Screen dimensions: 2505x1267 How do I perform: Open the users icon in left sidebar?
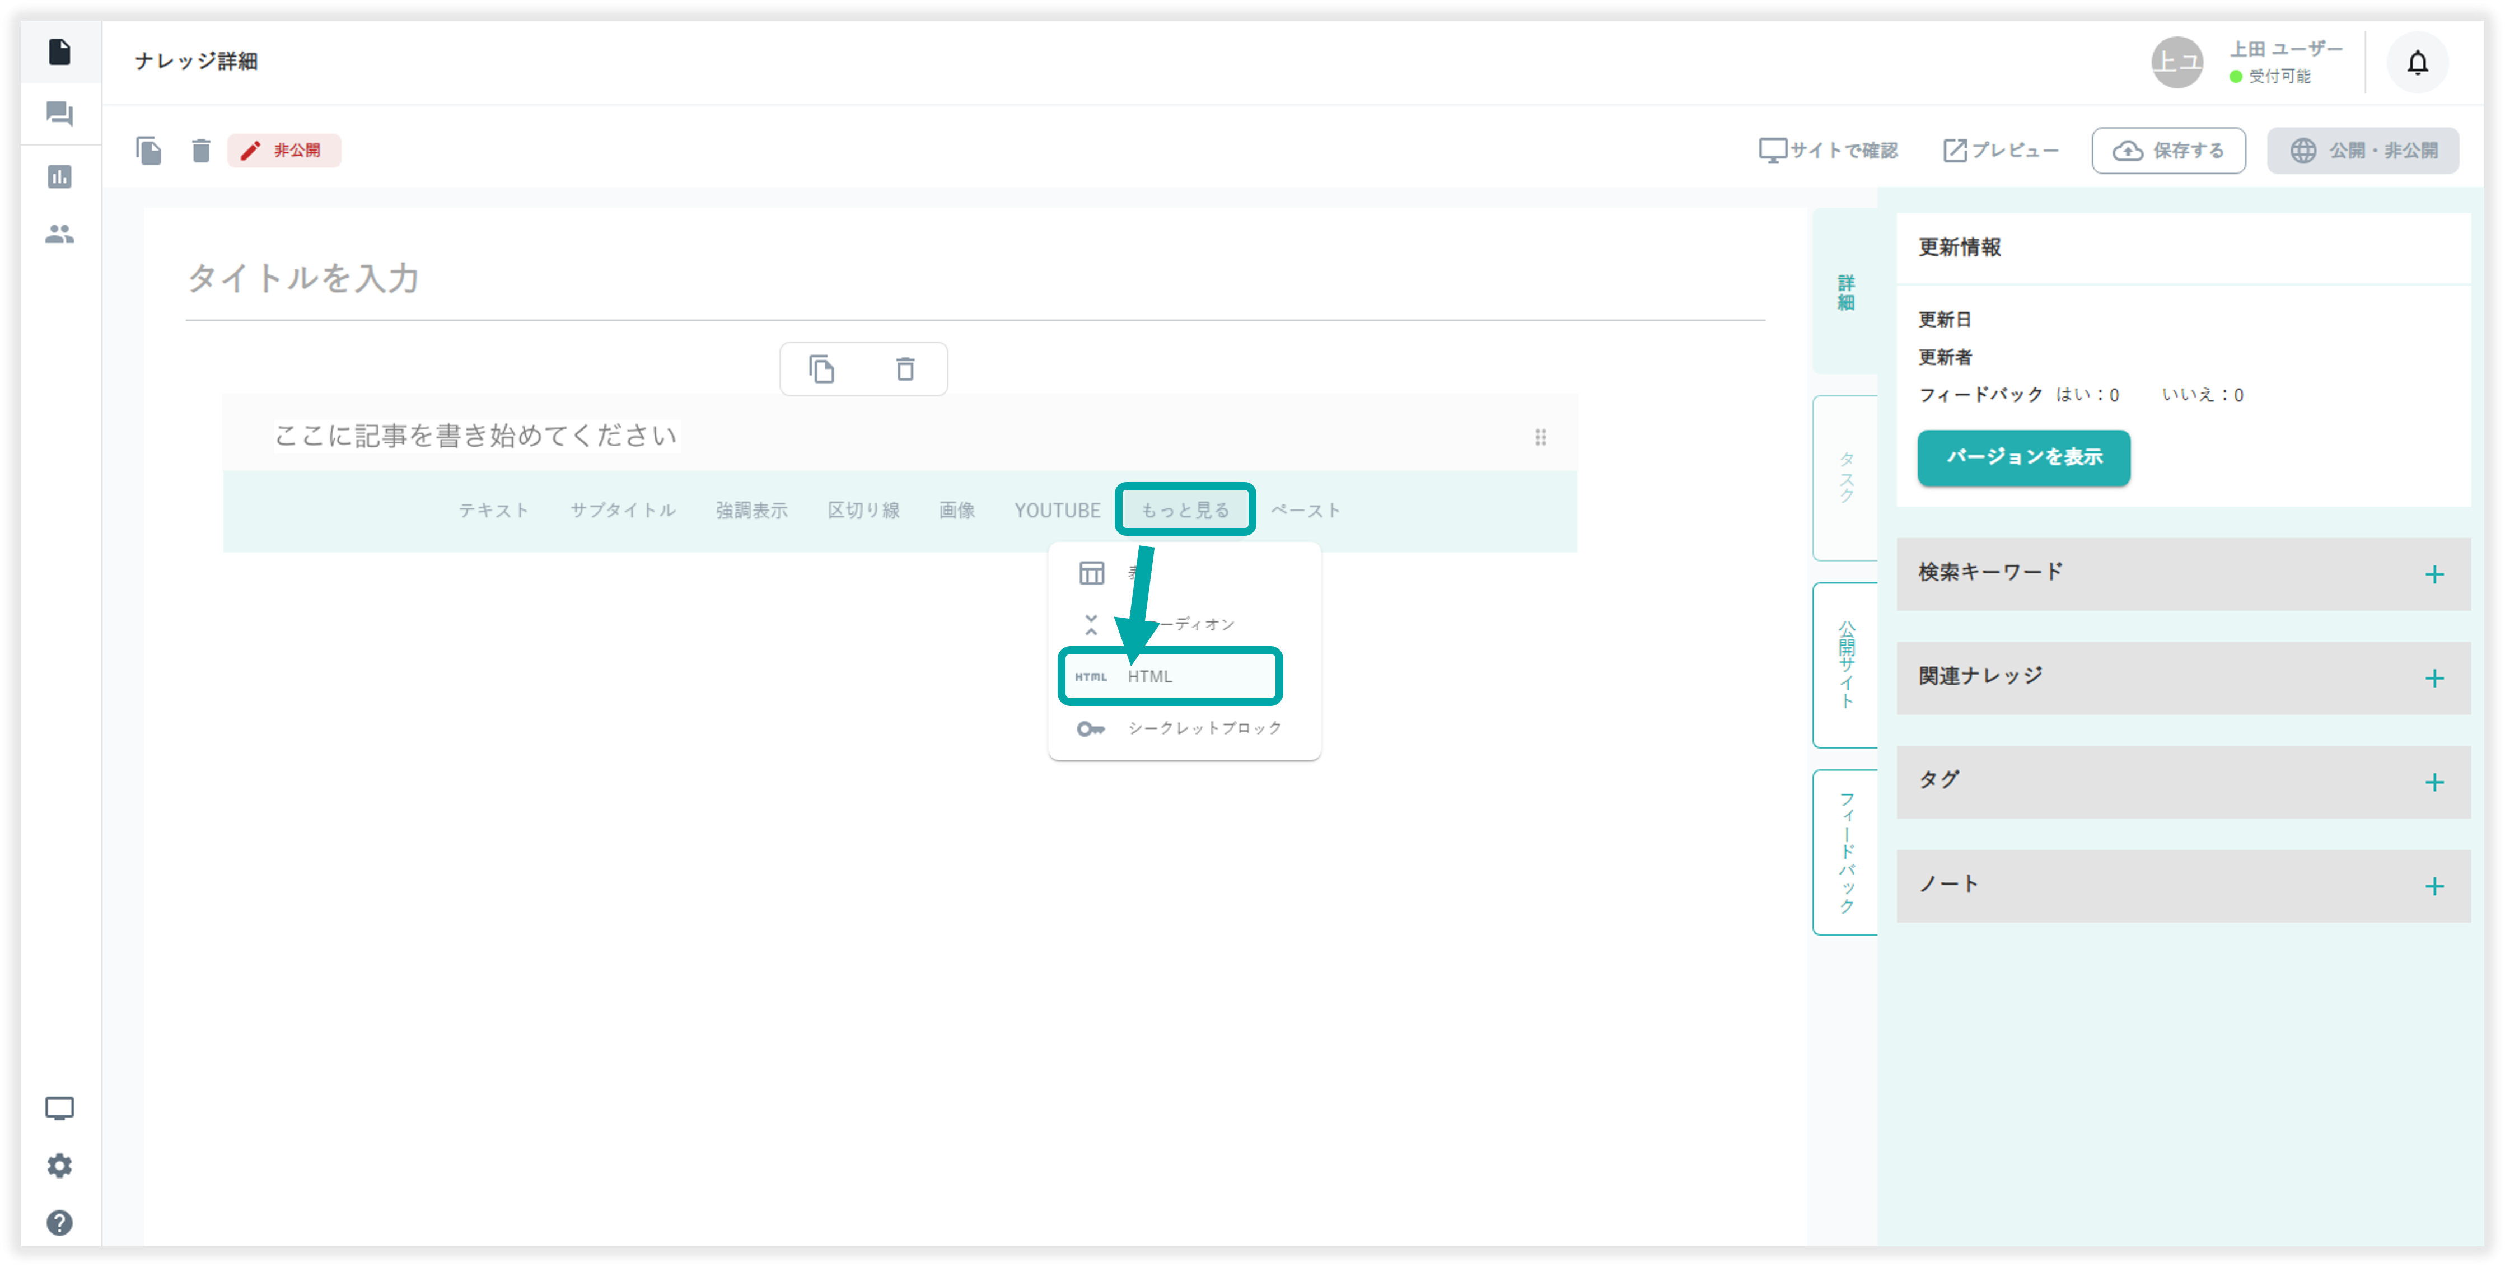[x=59, y=235]
